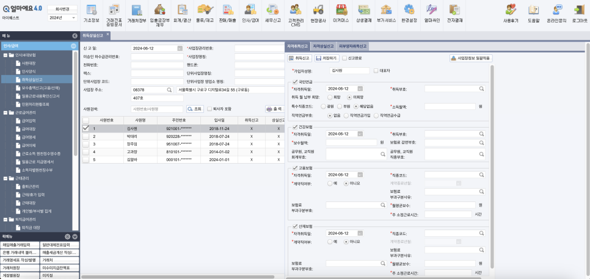Check the 대표자 checkbox

(376, 71)
